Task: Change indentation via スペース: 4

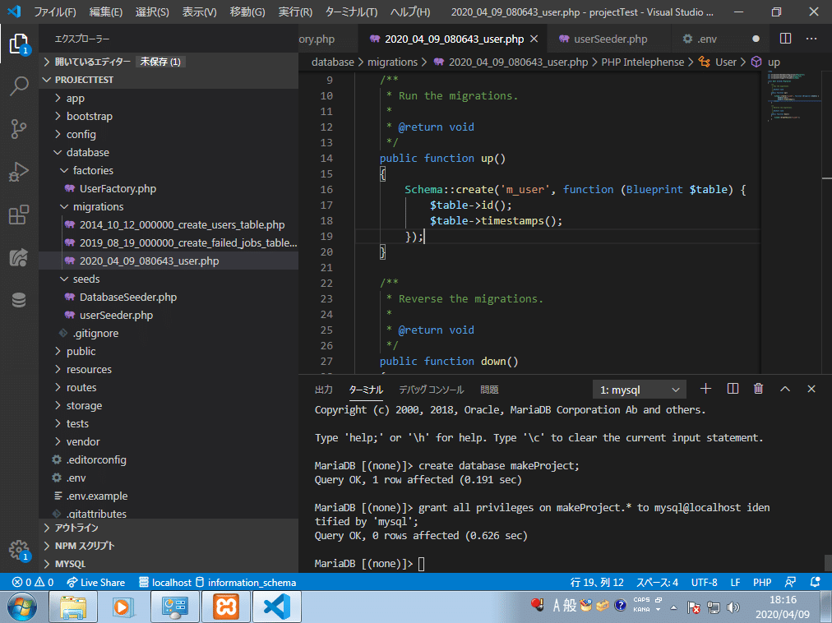Action: point(657,582)
